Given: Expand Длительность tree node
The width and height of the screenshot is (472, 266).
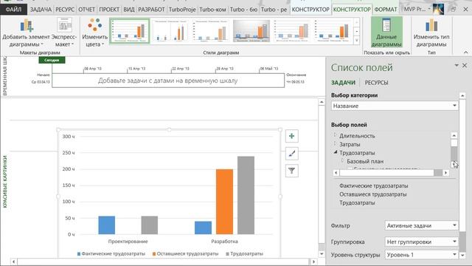Looking at the screenshot, I should click(x=335, y=135).
